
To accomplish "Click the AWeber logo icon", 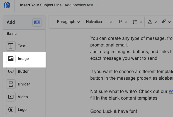I will click(7, 6).
